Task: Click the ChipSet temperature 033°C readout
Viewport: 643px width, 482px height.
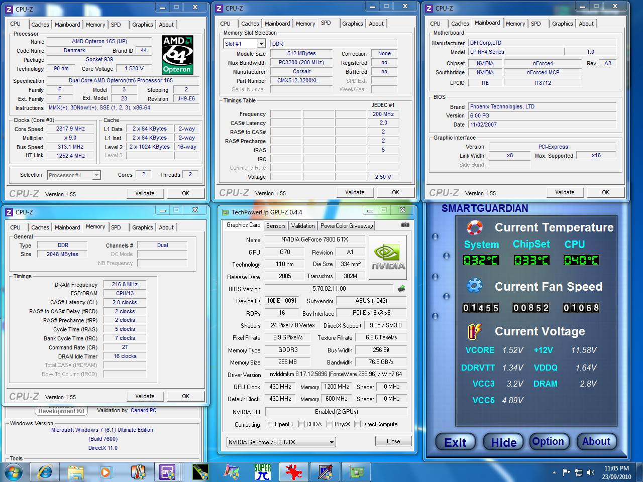Action: [531, 260]
